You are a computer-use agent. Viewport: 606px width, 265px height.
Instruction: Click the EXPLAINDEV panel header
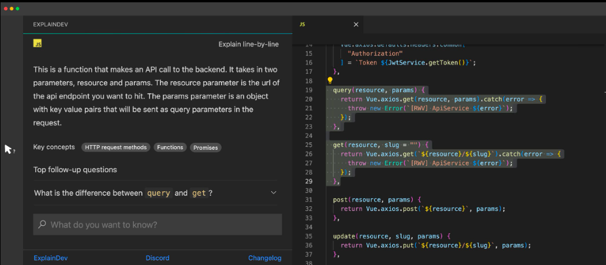coord(51,24)
